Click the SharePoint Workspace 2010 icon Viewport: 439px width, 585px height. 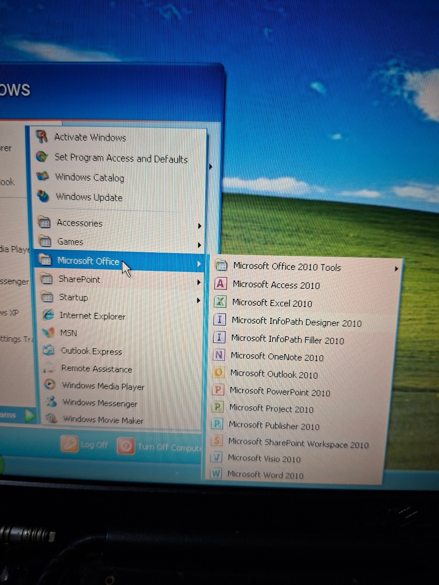coord(217,441)
